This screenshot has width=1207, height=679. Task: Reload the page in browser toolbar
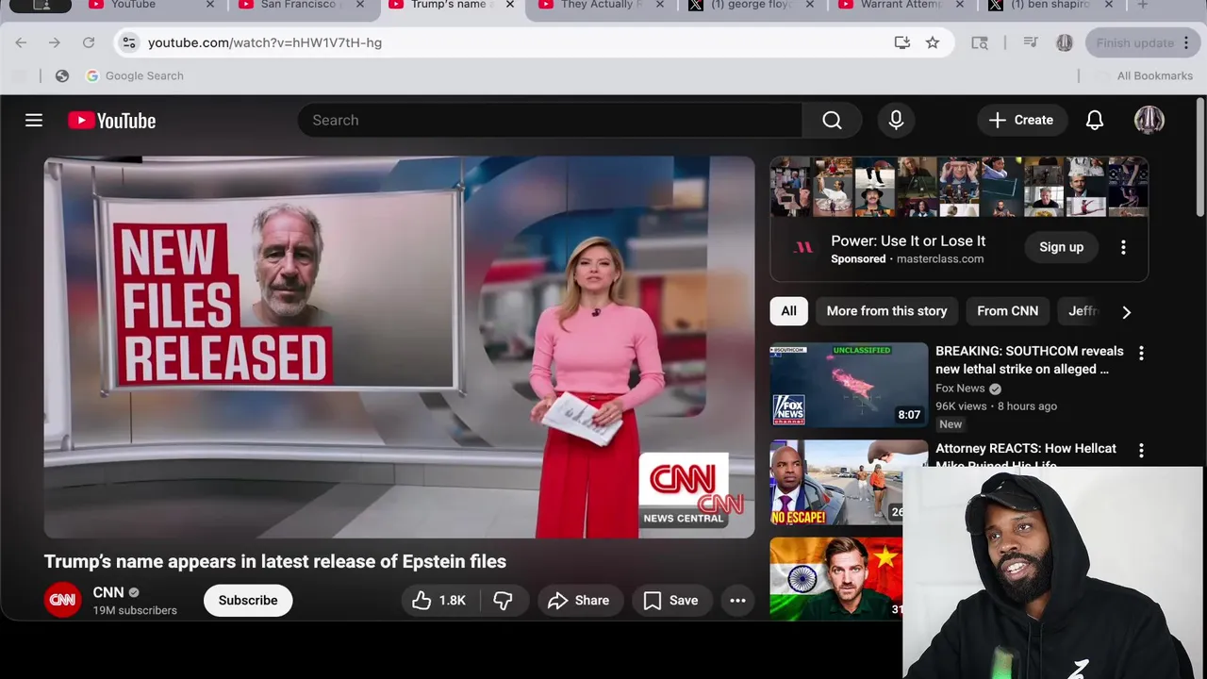click(x=89, y=42)
